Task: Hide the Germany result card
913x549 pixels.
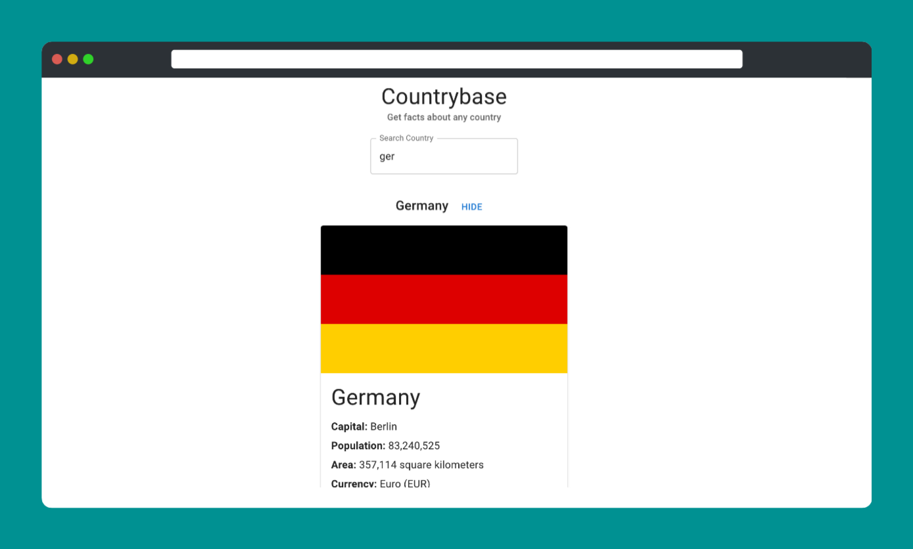Action: click(x=471, y=206)
